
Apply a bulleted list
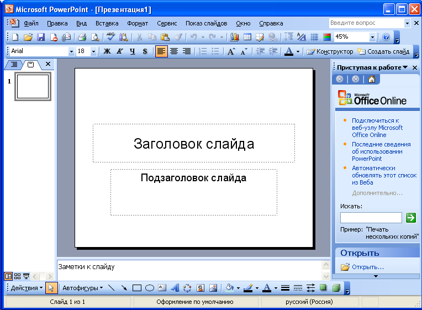[215, 51]
